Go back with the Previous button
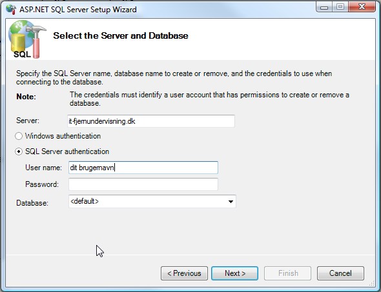 [x=184, y=273]
